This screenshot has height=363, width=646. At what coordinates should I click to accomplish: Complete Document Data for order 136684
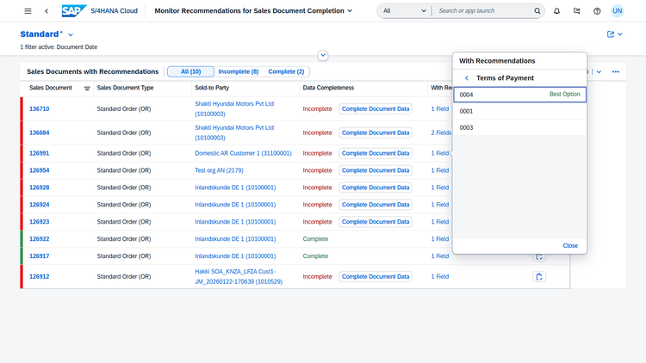point(376,133)
